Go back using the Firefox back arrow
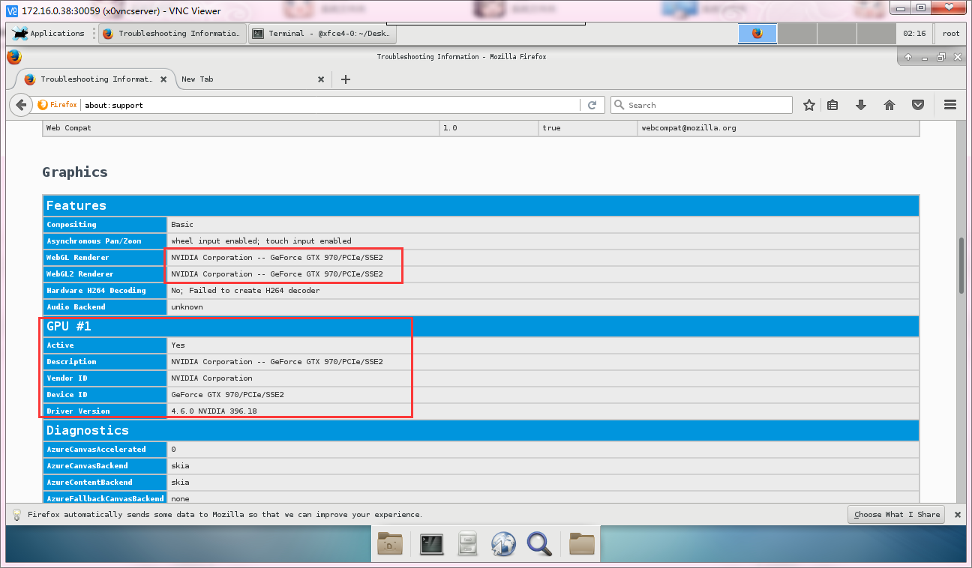This screenshot has height=568, width=972. coord(21,105)
